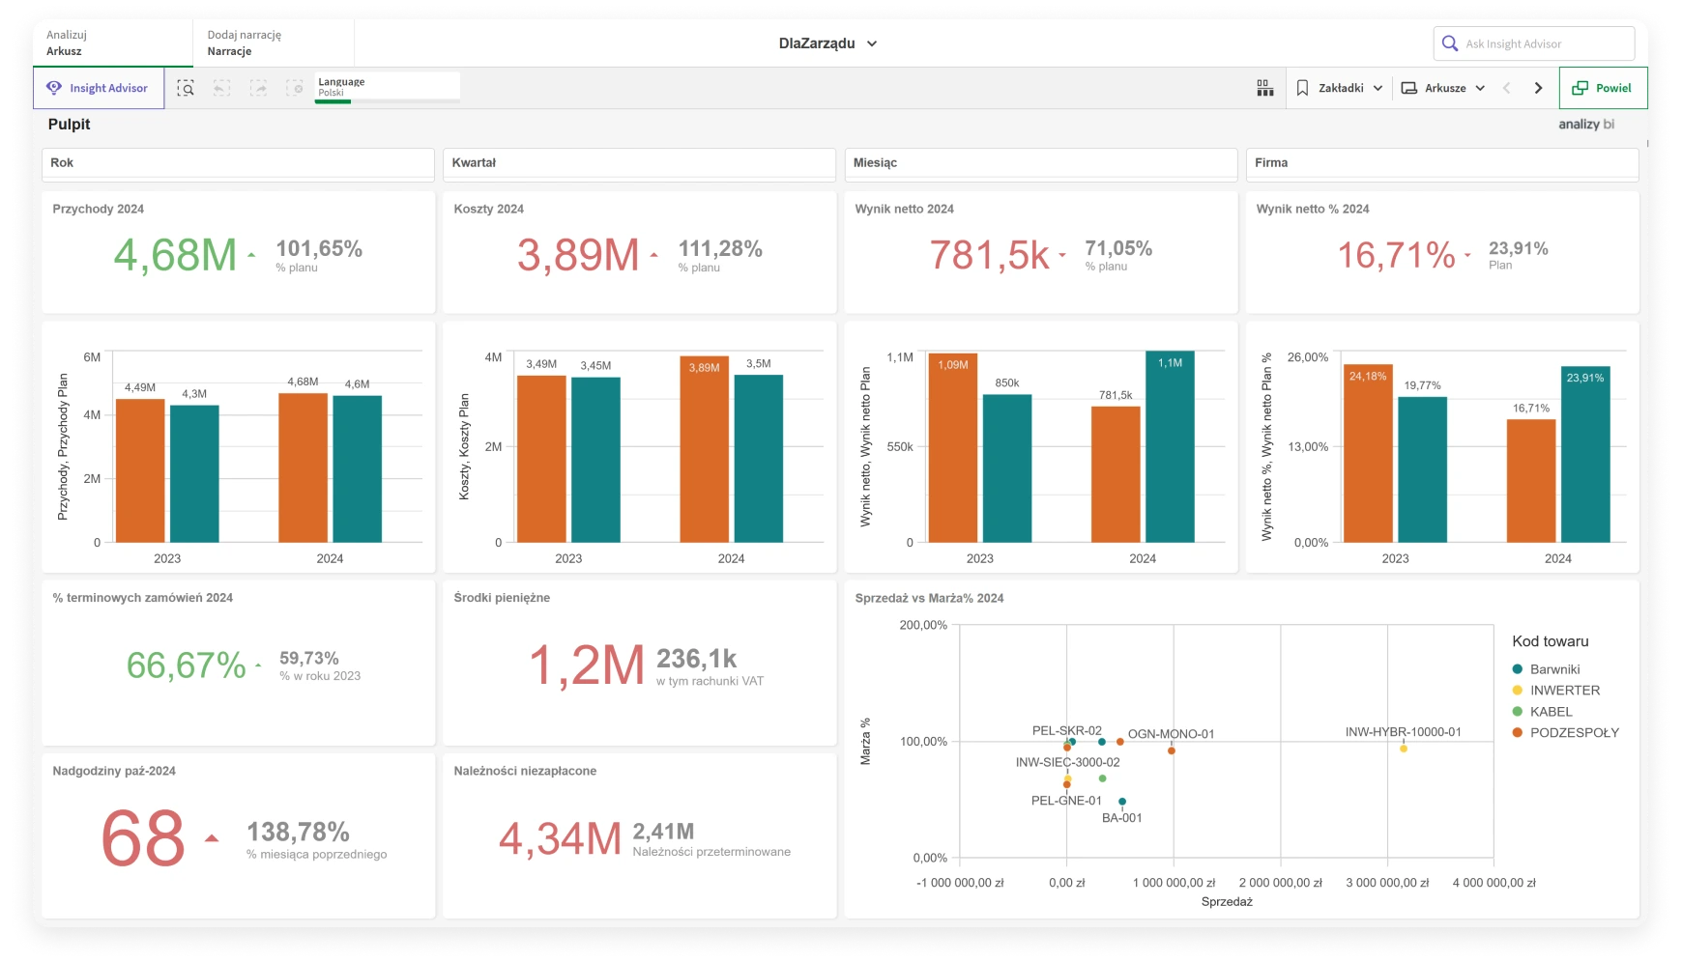Screen dimensions: 1682x962
Task: Go to the previous sheet arrow
Action: 1506,88
